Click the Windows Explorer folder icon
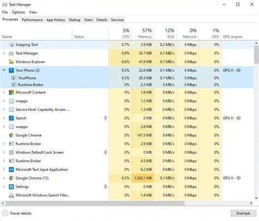The width and height of the screenshot is (259, 221). (11, 62)
